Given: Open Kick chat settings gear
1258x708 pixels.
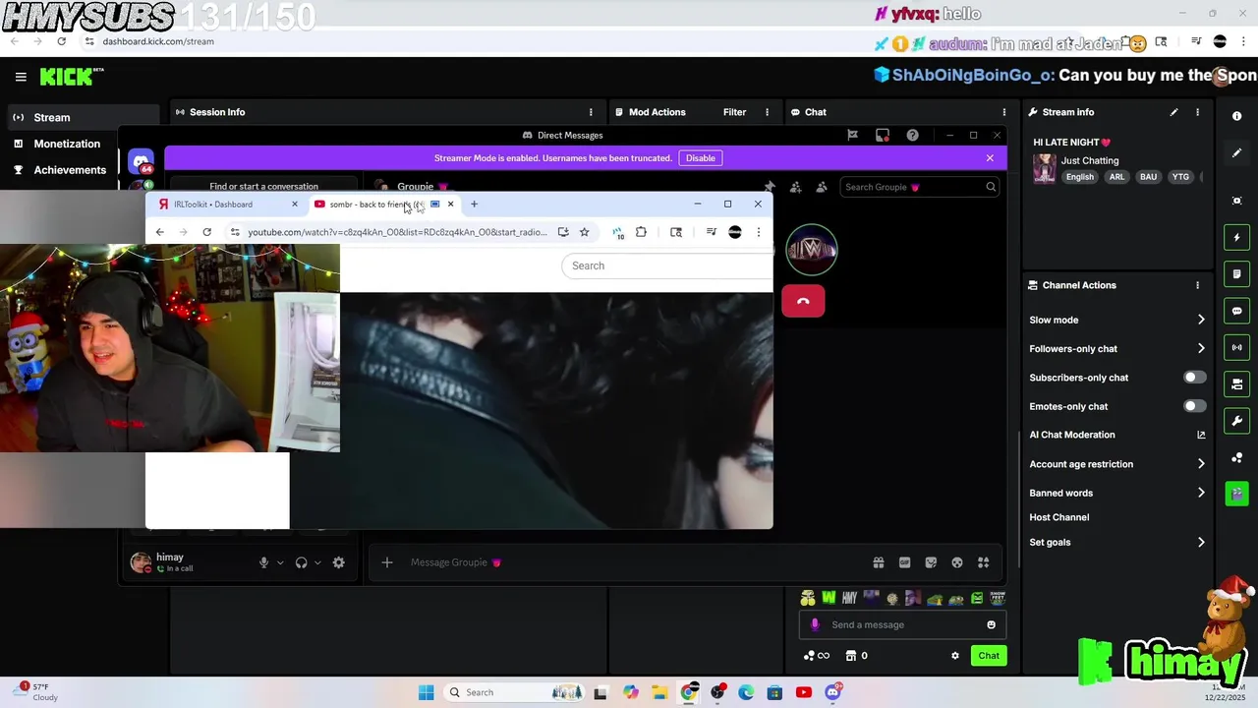Looking at the screenshot, I should (x=954, y=656).
